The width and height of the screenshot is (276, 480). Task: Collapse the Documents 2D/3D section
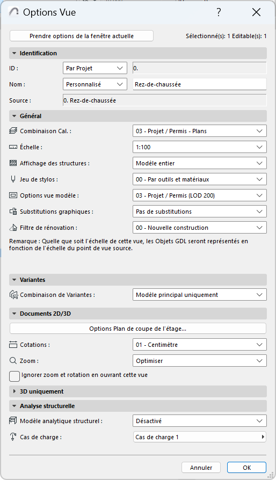point(138,314)
